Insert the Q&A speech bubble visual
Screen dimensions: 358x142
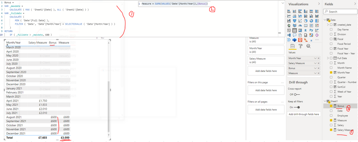(x=295, y=35)
